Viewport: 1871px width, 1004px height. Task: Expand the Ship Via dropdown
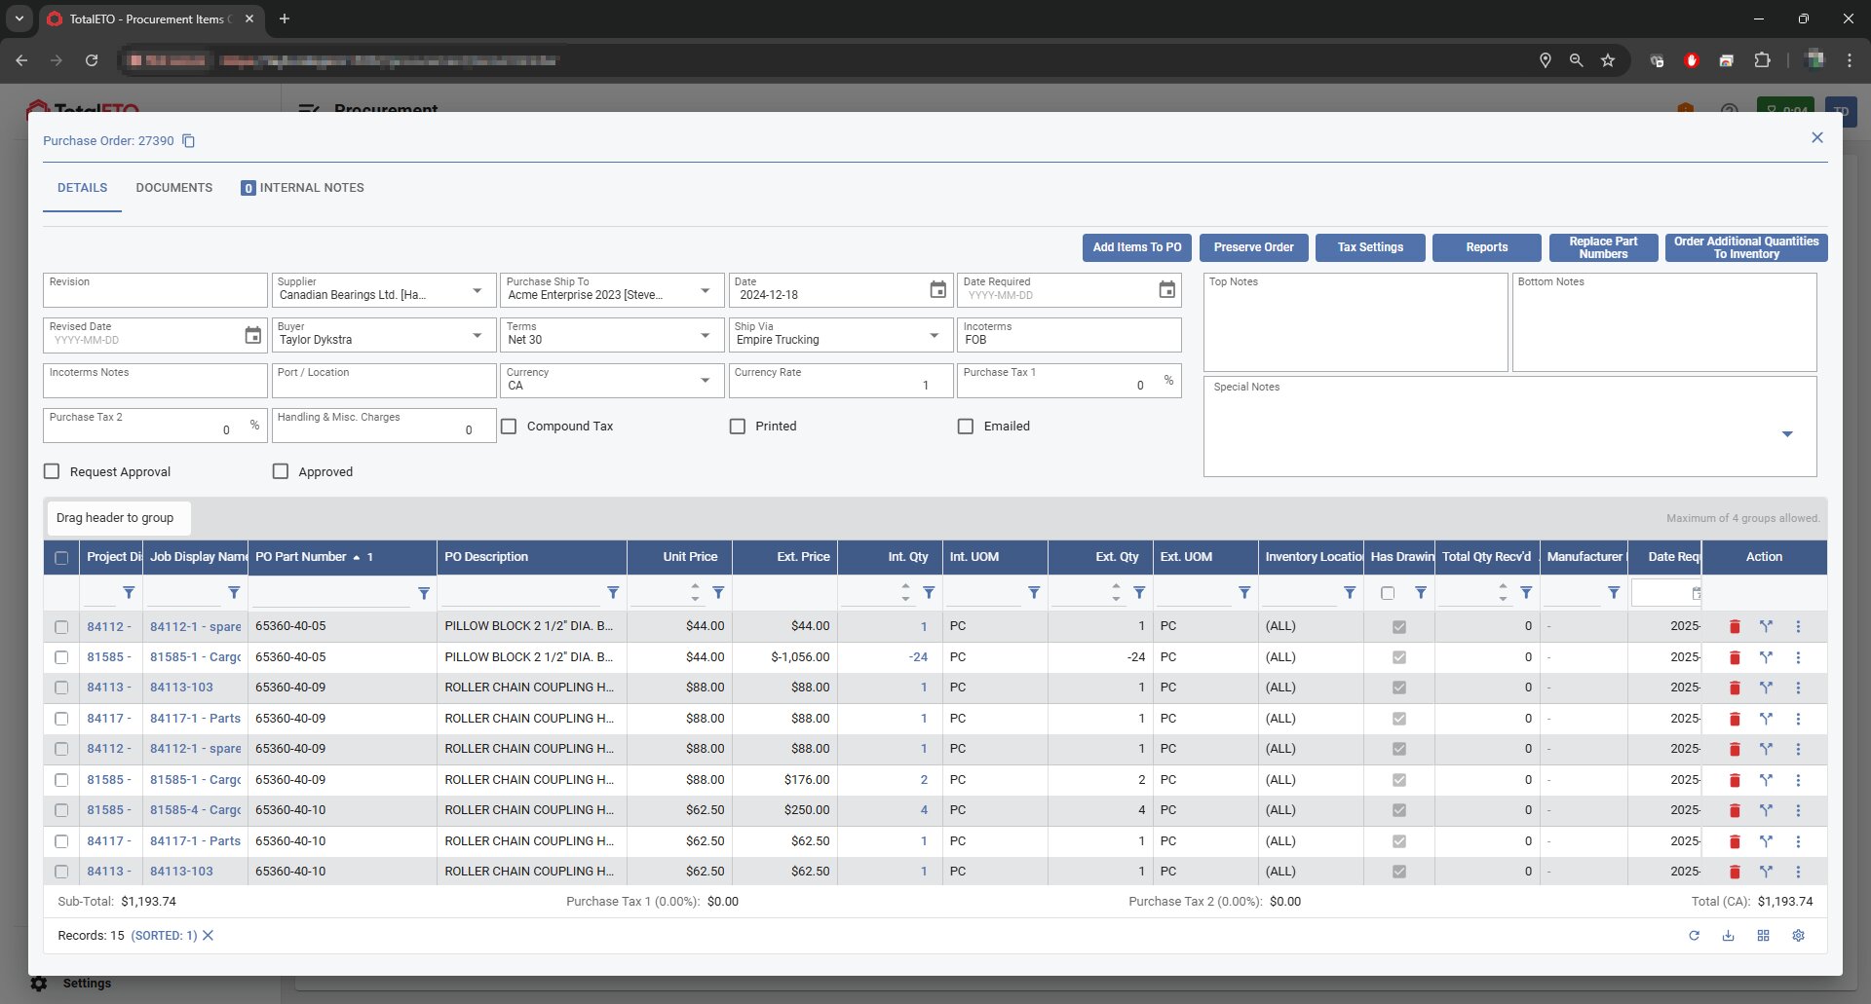[x=934, y=336]
